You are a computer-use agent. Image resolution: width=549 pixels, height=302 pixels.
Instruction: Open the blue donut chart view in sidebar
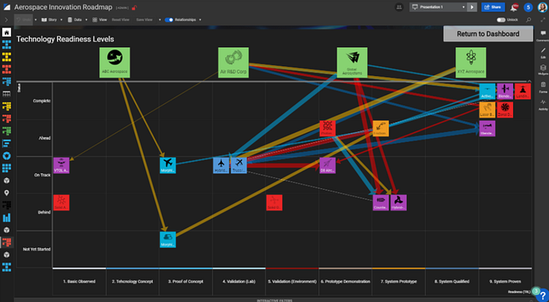click(x=6, y=156)
